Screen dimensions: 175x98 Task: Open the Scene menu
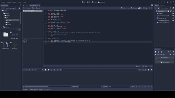pos(3,2)
